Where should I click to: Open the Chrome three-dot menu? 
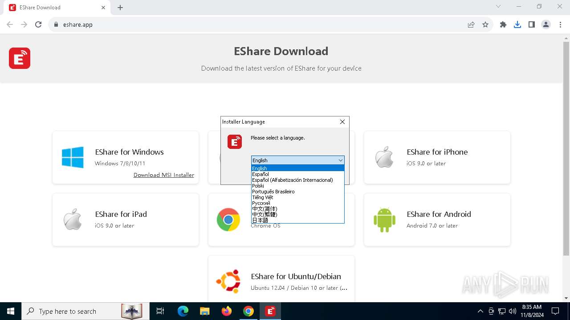pos(560,24)
